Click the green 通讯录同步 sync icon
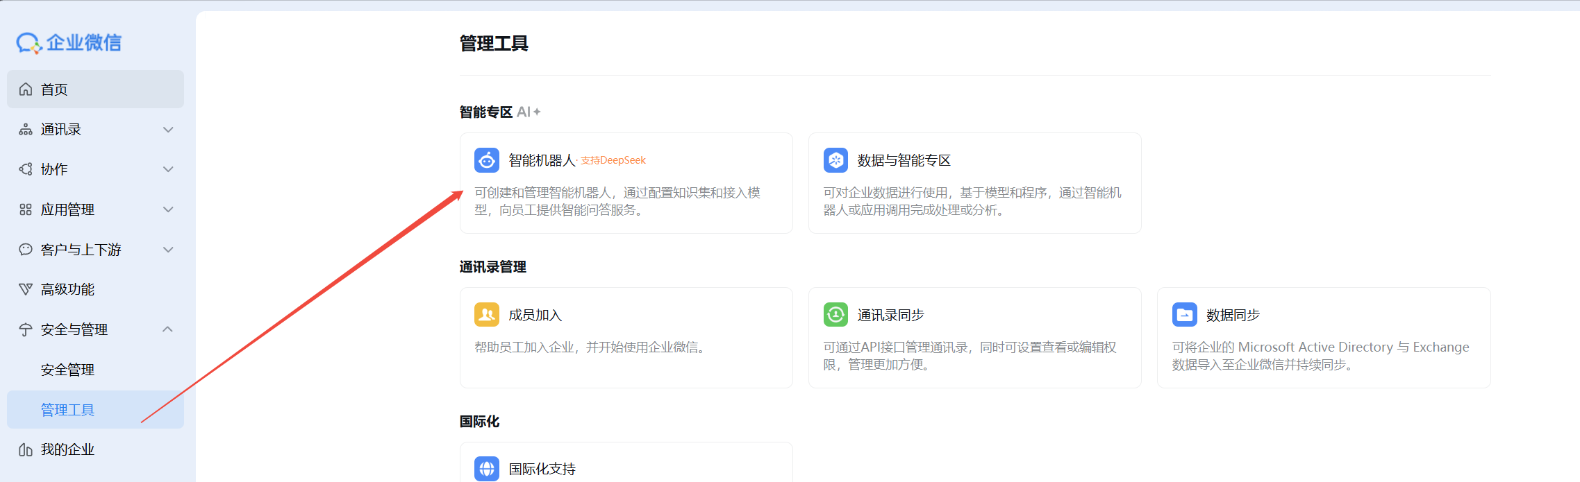Viewport: 1580px width, 482px height. (x=835, y=315)
